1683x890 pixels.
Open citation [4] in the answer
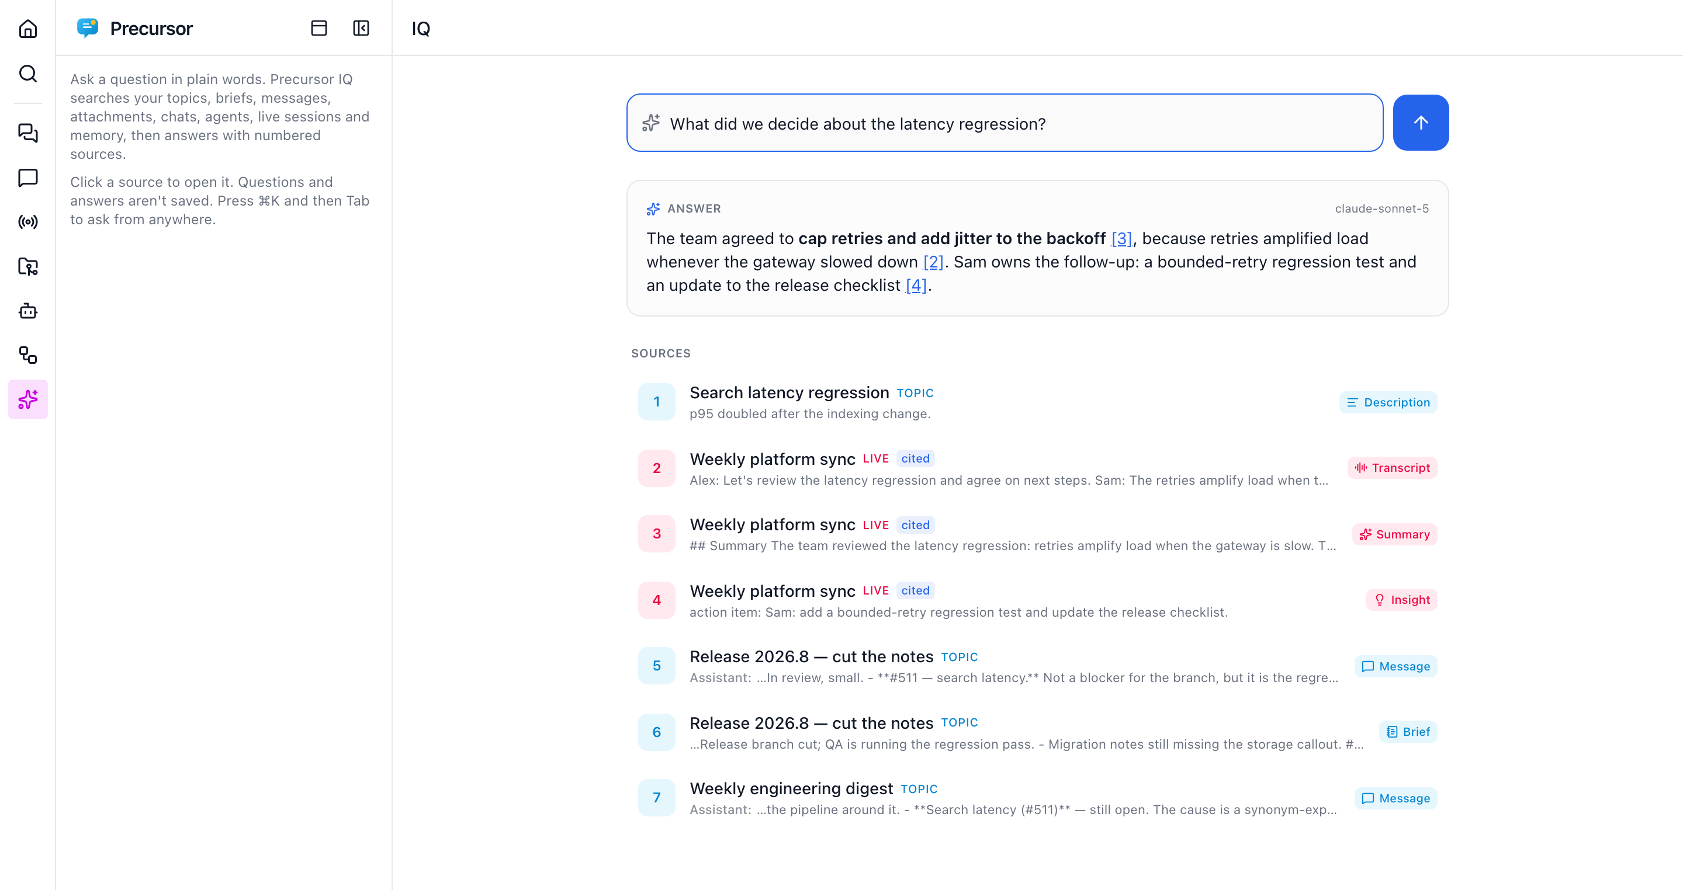916,286
